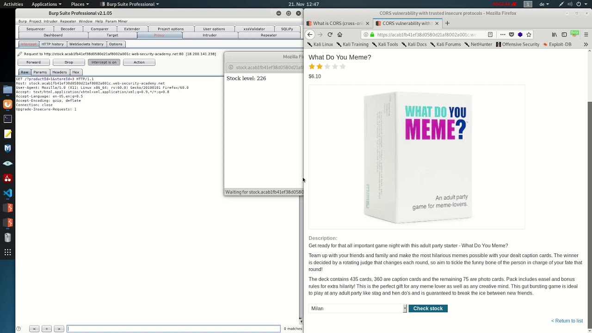Click the next match '>' button in Burp
This screenshot has height=333, width=592.
(59, 329)
